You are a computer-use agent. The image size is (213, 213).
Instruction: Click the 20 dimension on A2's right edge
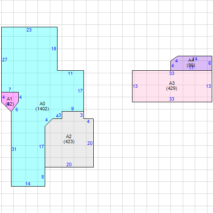pos(90,143)
